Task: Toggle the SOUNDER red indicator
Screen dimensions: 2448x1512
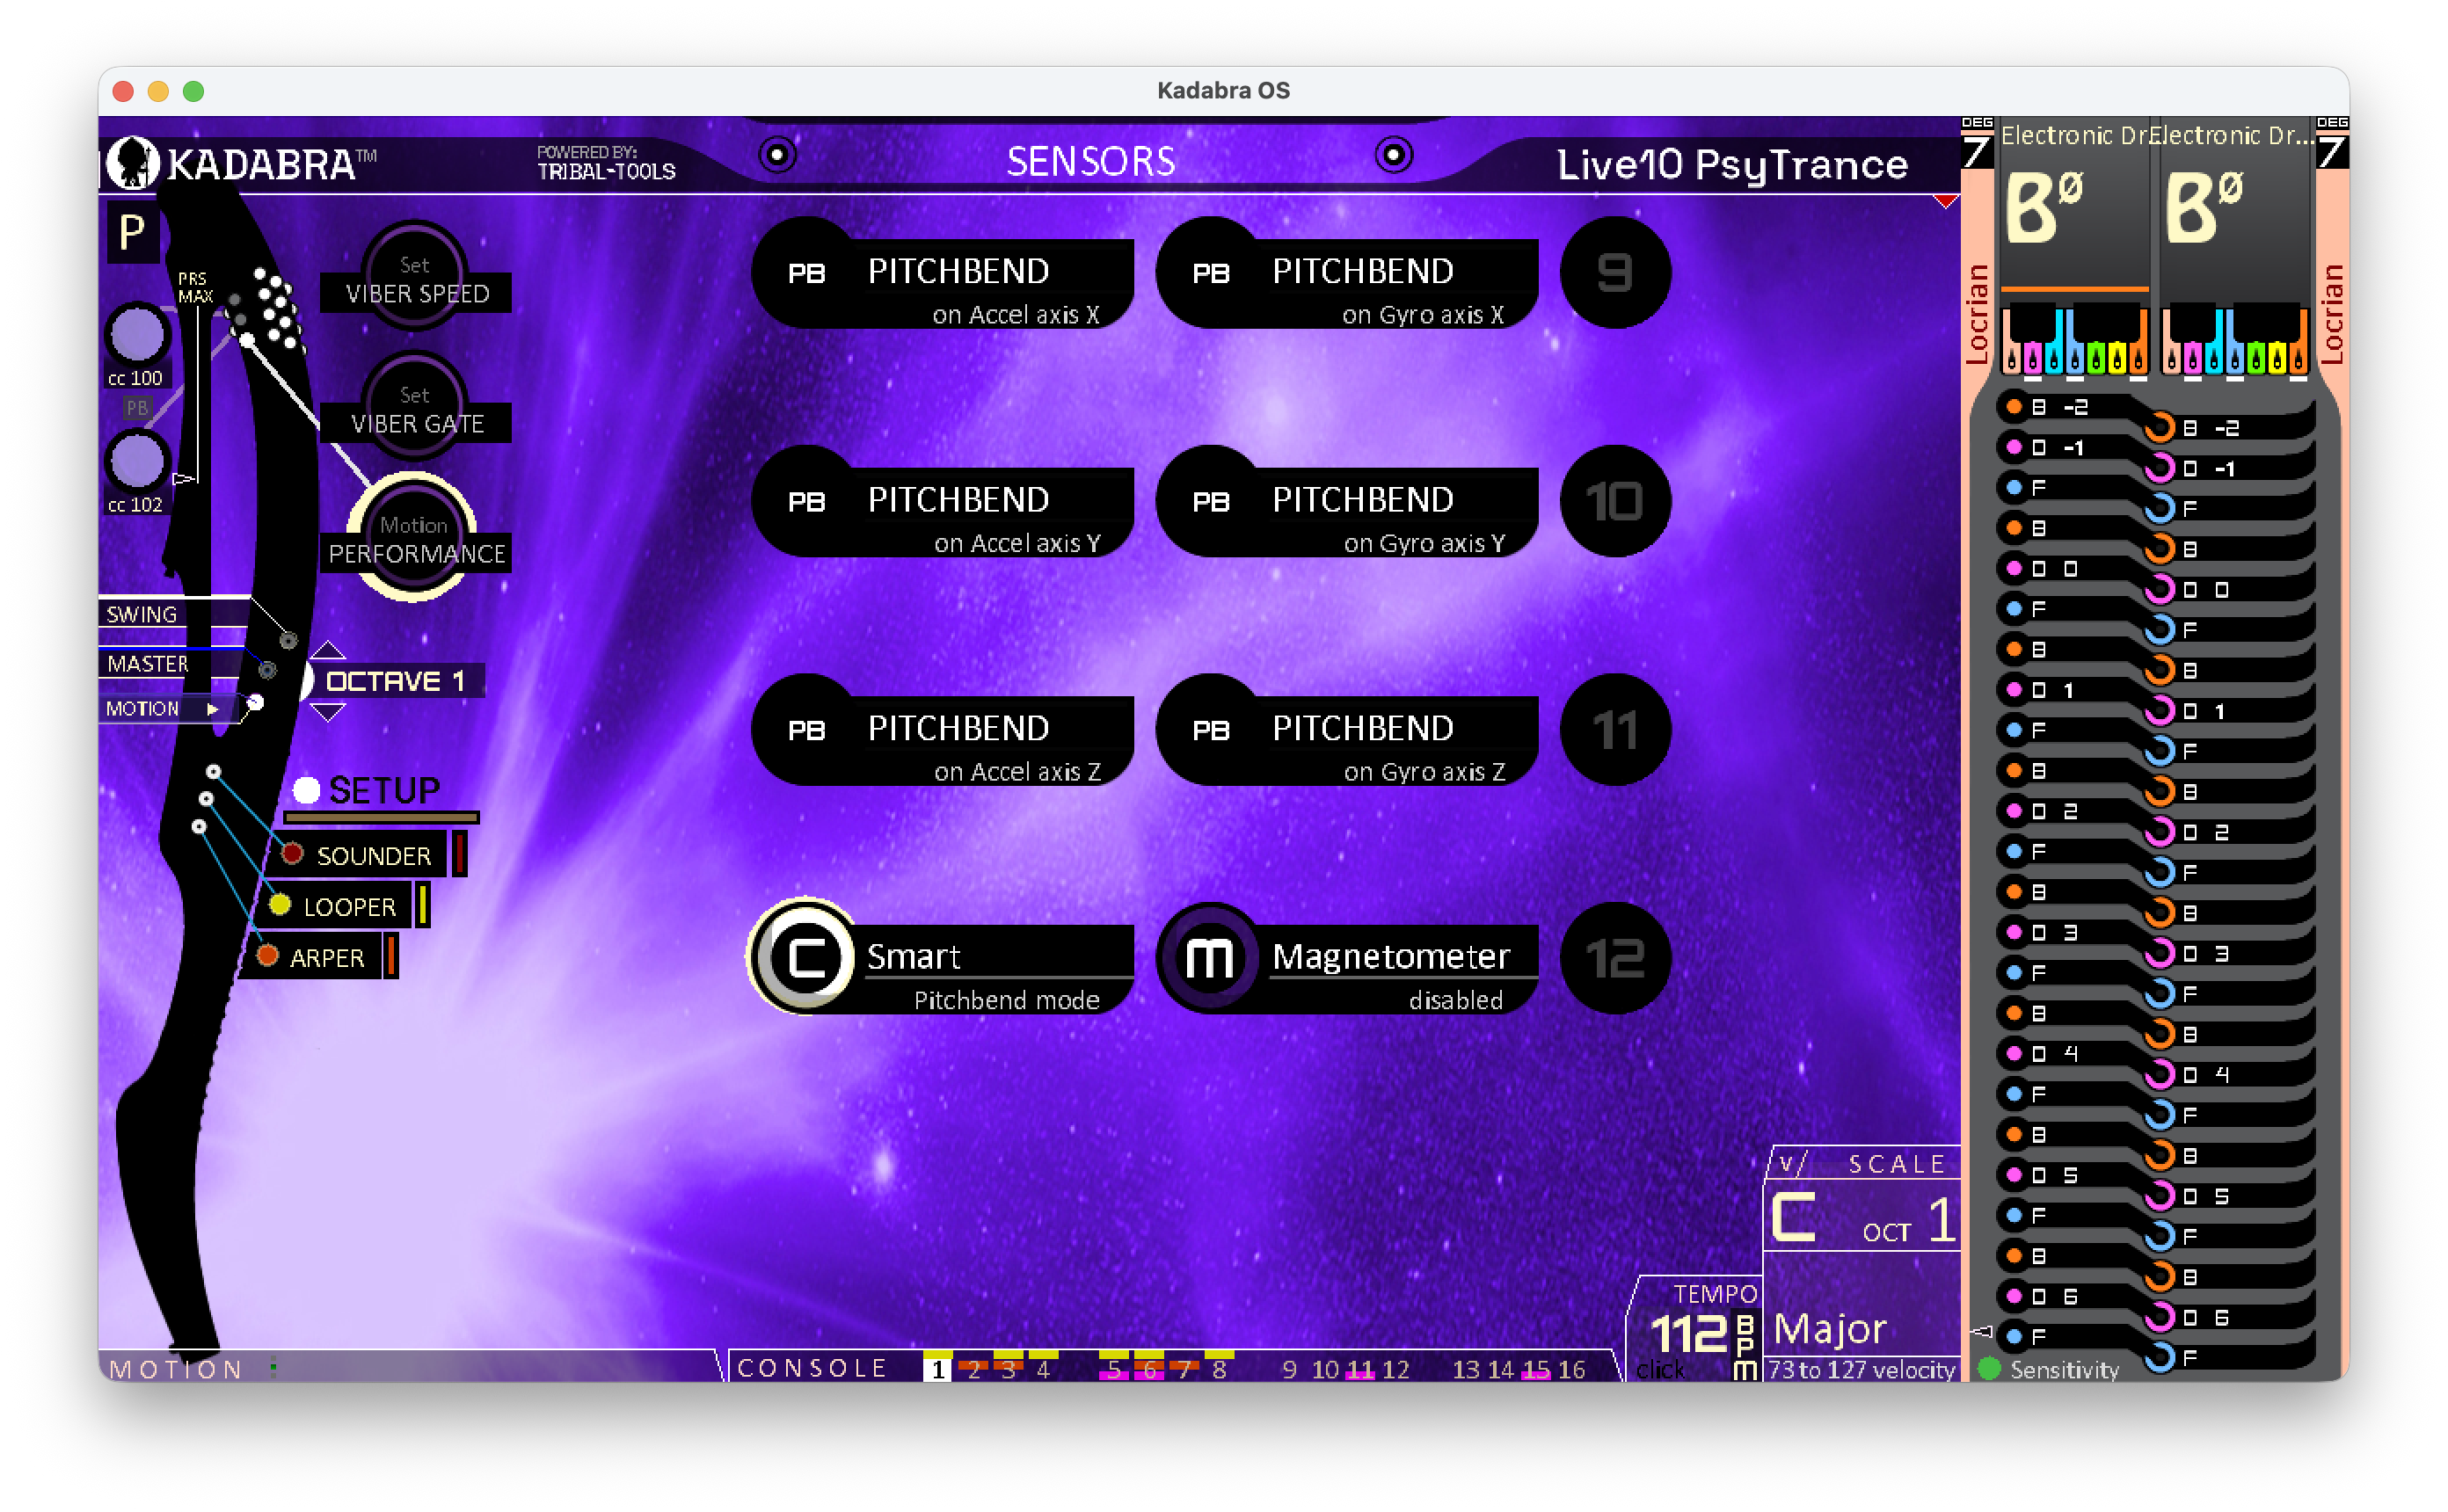Action: pos(292,854)
